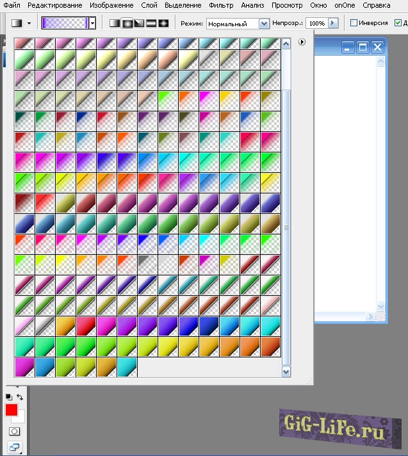Select the Angle gradient type icon
This screenshot has width=408, height=456.
[139, 23]
